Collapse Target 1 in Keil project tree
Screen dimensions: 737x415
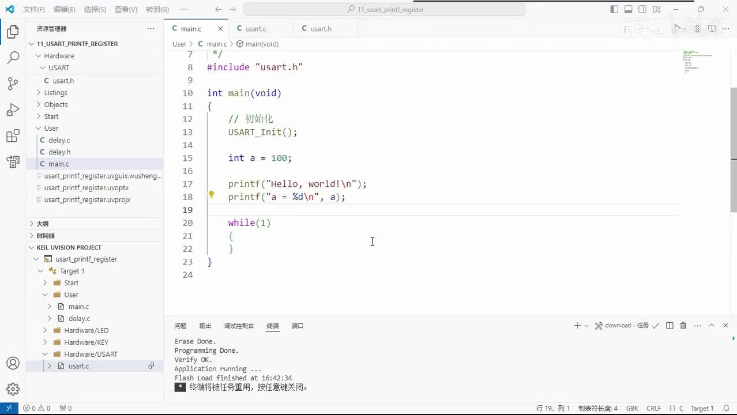tap(40, 271)
